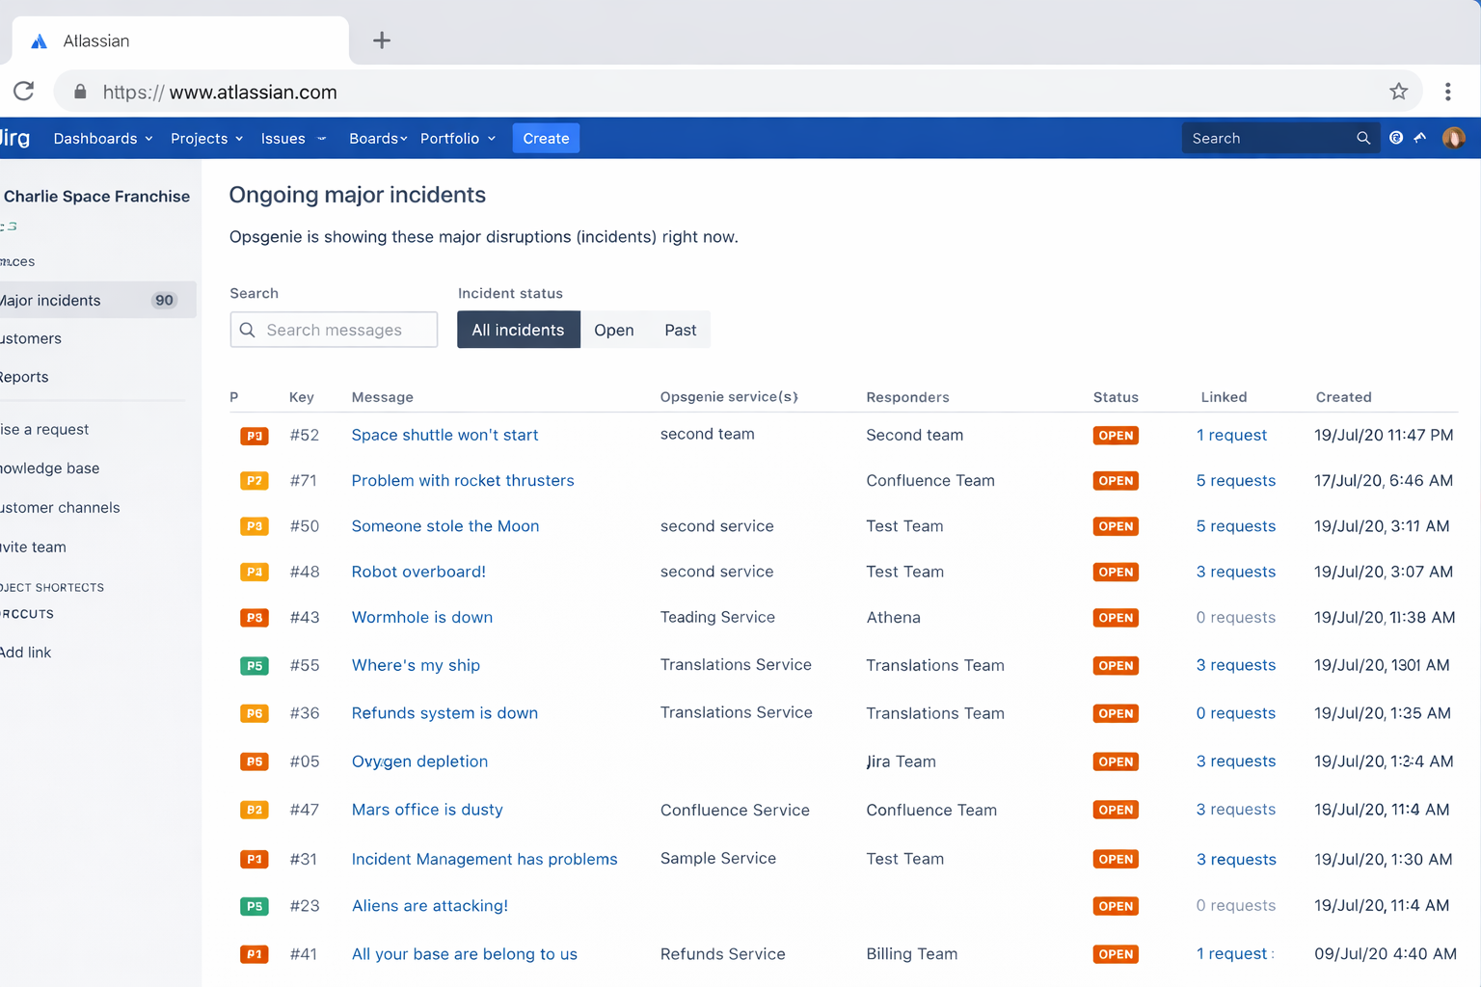
Task: Show Past incidents only
Action: point(680,330)
